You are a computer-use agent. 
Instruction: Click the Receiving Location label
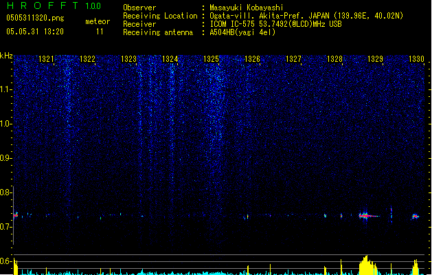[x=160, y=16]
